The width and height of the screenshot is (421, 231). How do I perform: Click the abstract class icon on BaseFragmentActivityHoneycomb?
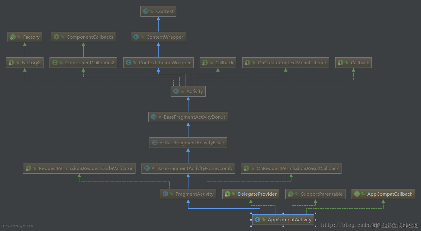tap(147, 168)
